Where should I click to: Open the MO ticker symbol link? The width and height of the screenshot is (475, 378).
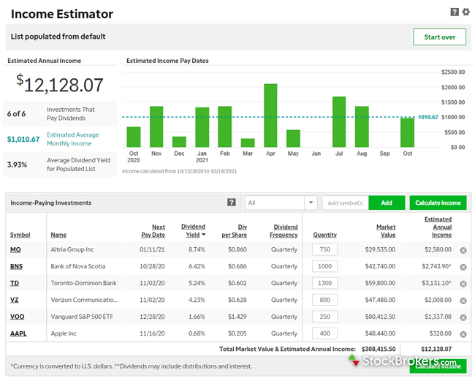point(15,250)
